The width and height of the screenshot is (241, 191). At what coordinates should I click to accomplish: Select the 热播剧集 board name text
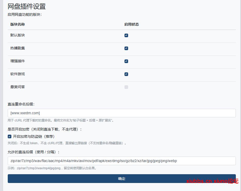click(x=17, y=48)
